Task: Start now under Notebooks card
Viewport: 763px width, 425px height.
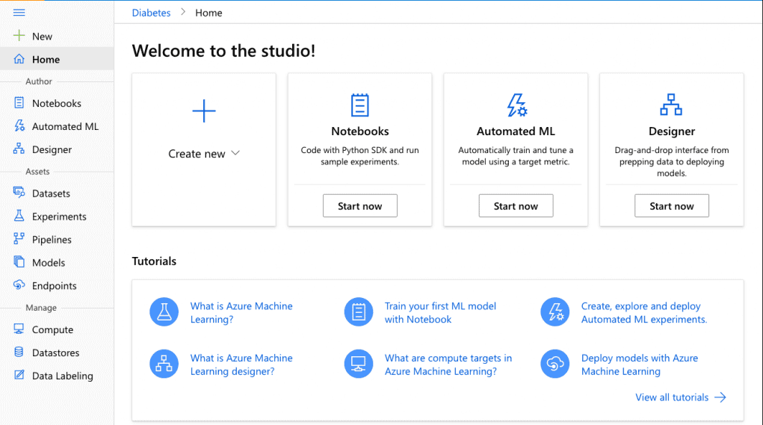Action: 359,206
